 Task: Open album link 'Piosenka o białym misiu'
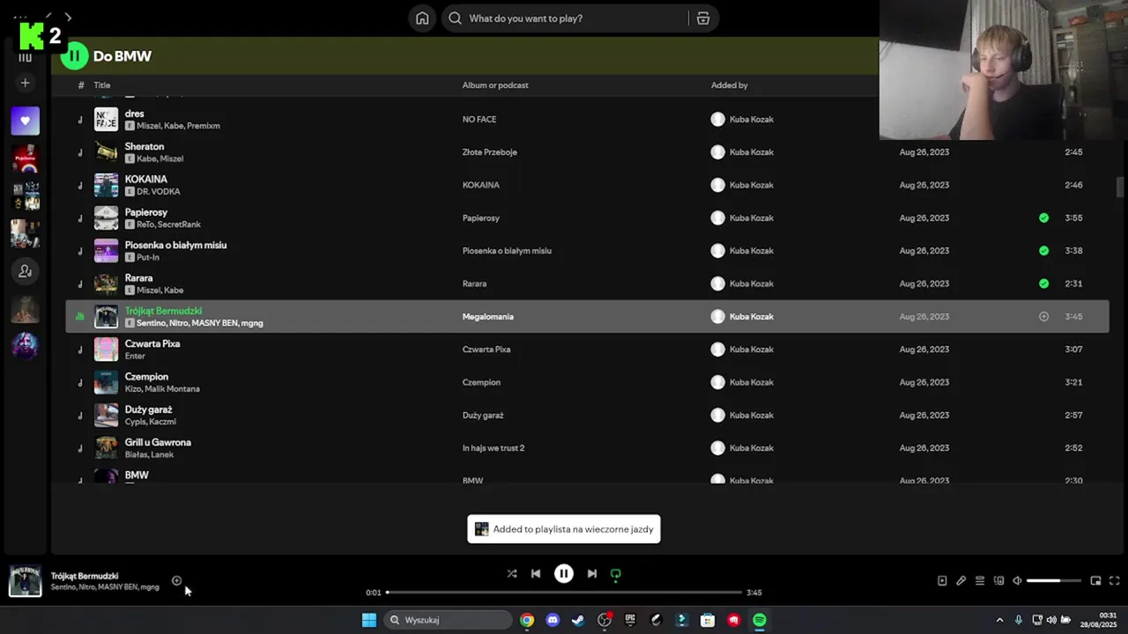coord(507,251)
